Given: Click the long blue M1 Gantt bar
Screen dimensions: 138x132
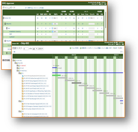Looking at the screenshot, I should (88, 73).
